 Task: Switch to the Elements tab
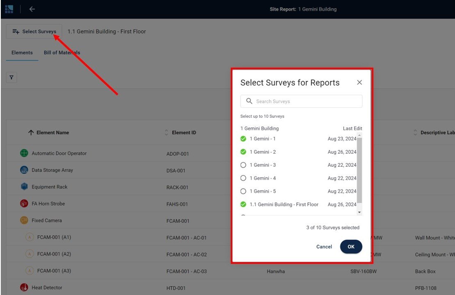pyautogui.click(x=22, y=52)
